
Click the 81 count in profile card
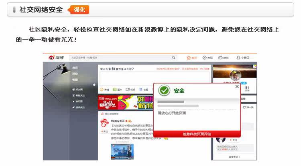tap(247, 88)
